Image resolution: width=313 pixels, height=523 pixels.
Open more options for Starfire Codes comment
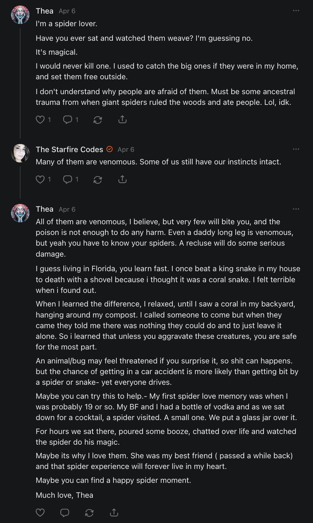[296, 149]
